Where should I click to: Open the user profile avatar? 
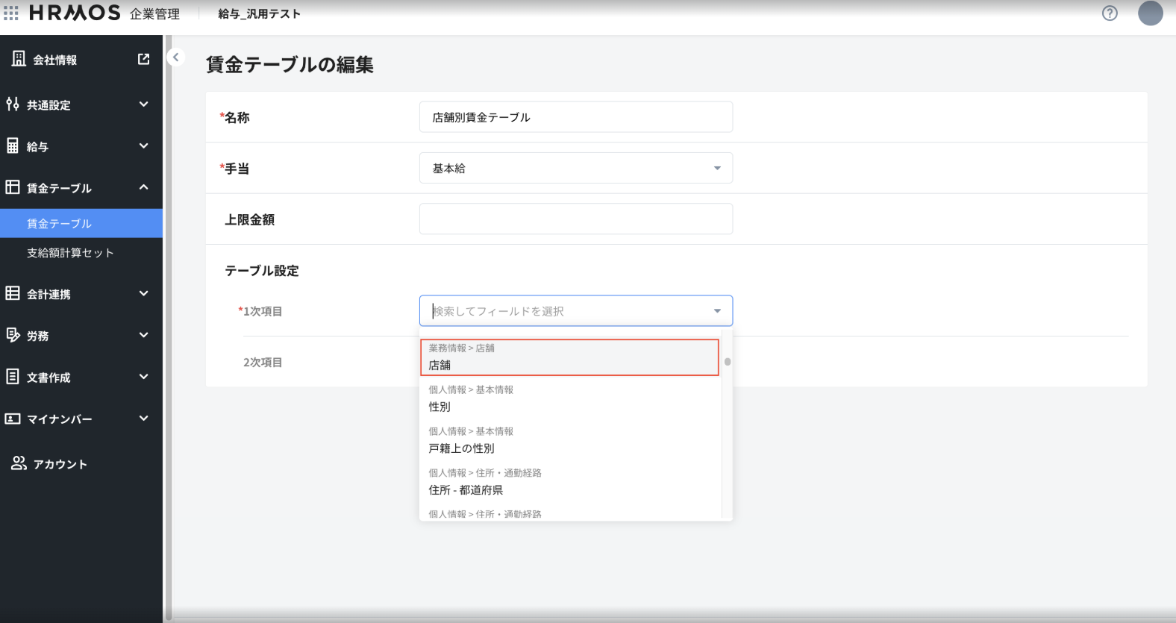(x=1150, y=13)
